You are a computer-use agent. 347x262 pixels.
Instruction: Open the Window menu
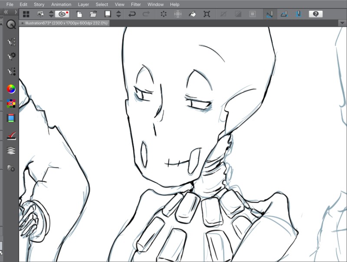click(x=156, y=4)
